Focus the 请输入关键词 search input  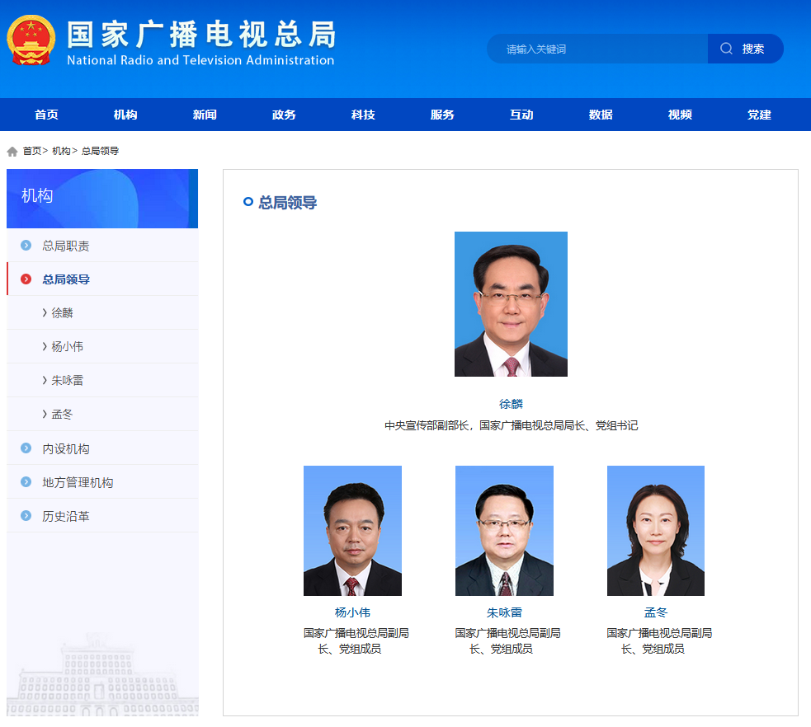click(597, 49)
